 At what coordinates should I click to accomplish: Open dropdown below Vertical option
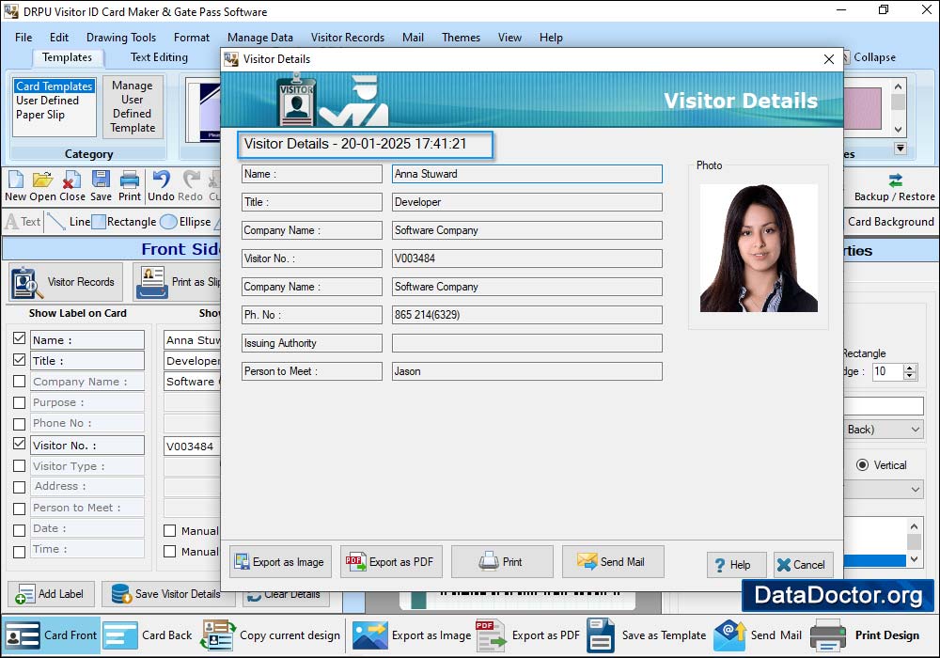pyautogui.click(x=884, y=489)
